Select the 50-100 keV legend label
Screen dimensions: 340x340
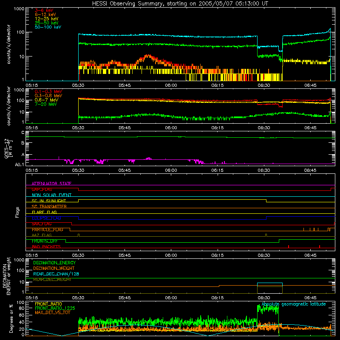[48, 27]
